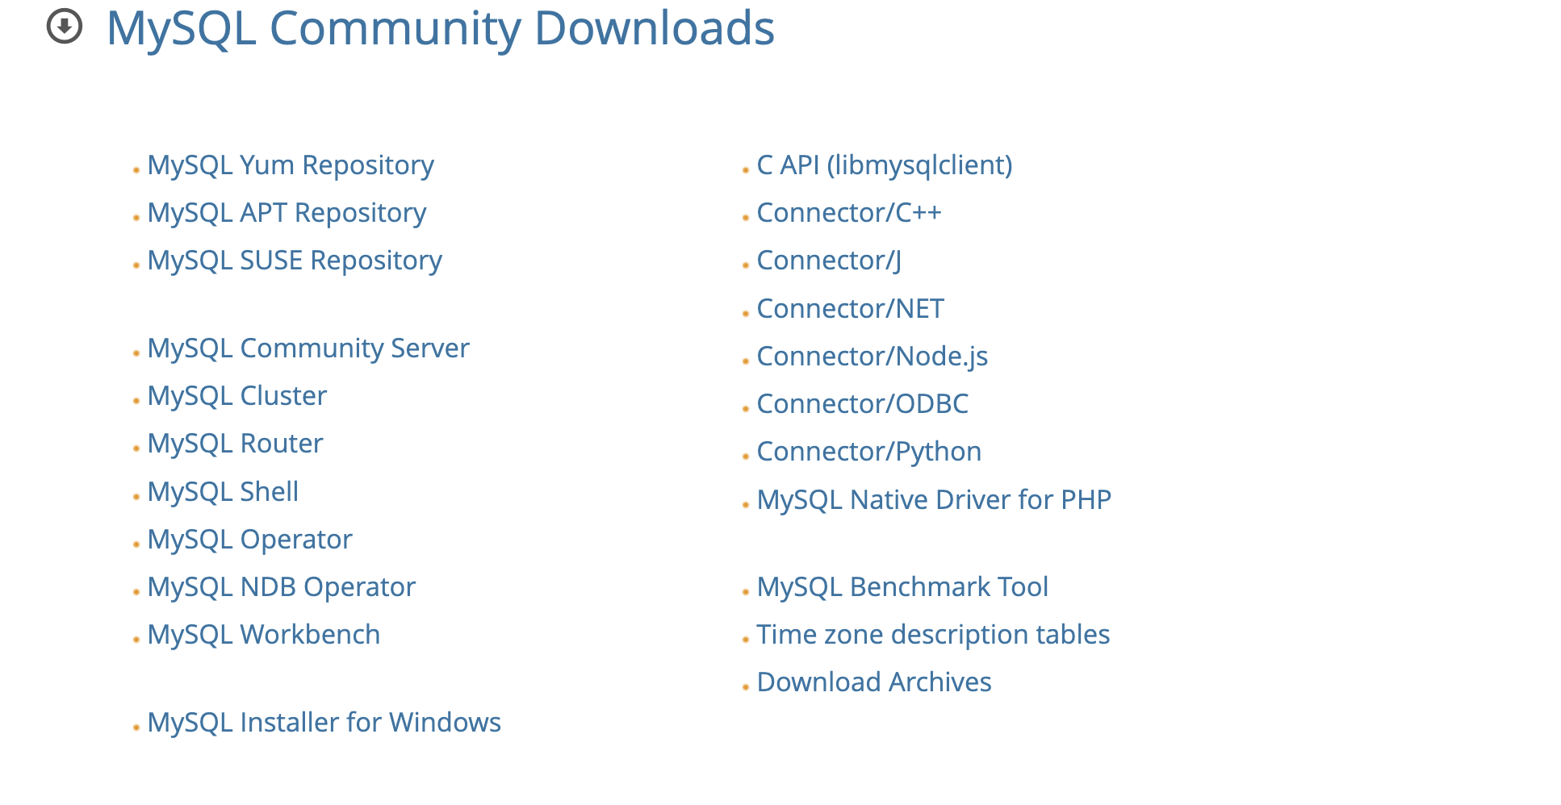
Task: Click the Connector/ODBC link
Action: (863, 404)
